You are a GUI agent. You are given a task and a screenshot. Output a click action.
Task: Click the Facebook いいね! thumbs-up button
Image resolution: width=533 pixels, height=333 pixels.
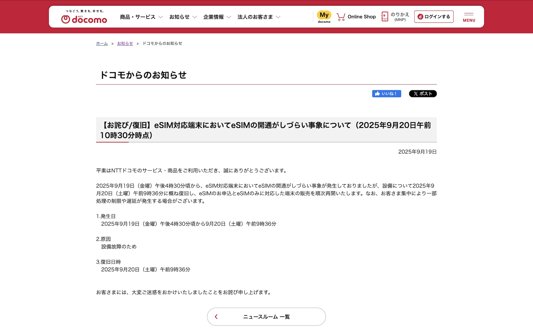coord(386,94)
